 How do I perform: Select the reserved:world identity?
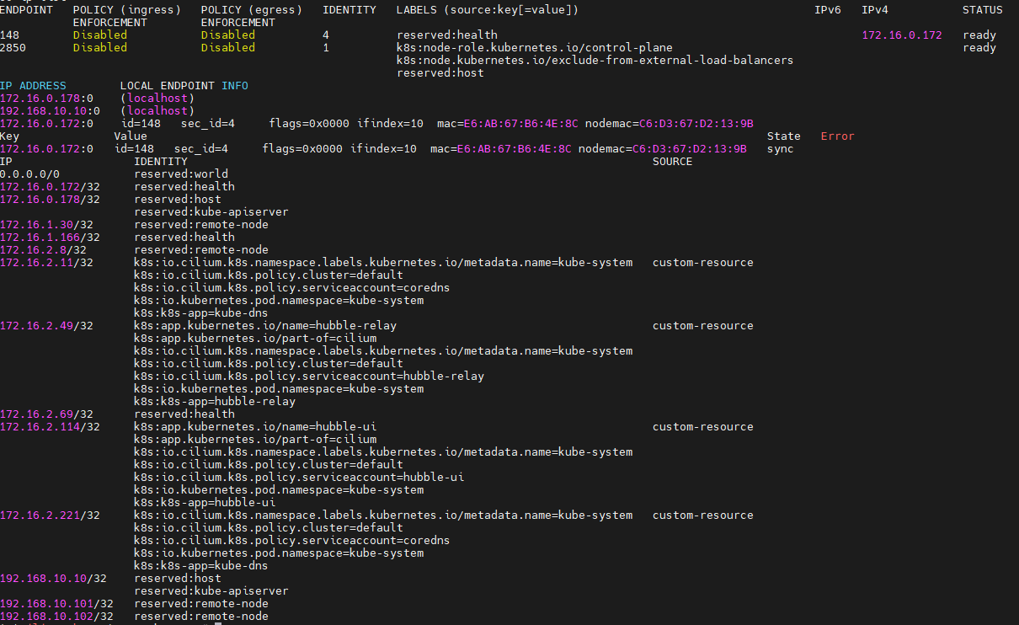(x=181, y=174)
